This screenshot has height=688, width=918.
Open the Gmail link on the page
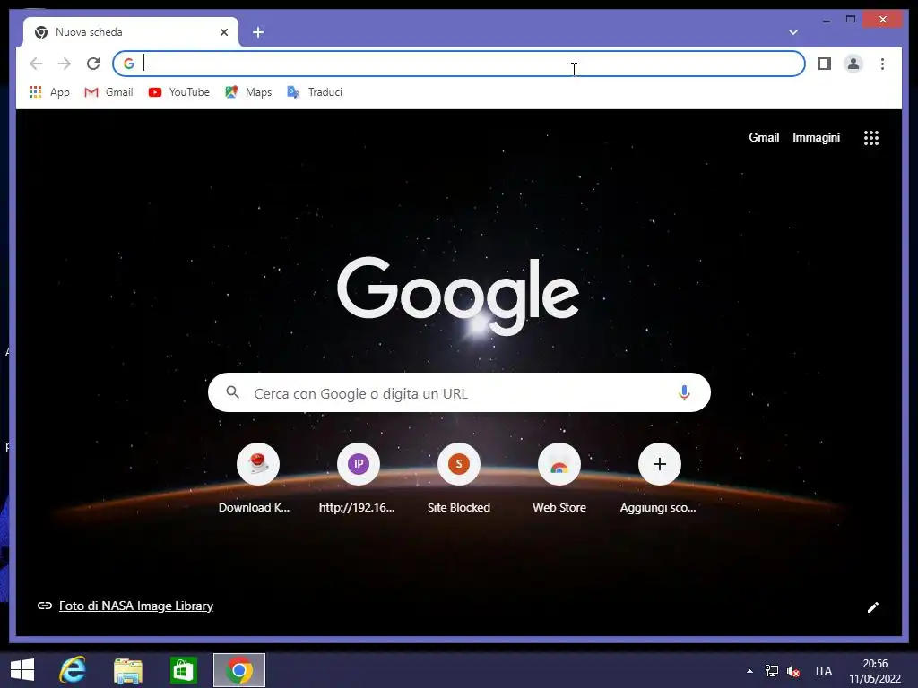764,137
